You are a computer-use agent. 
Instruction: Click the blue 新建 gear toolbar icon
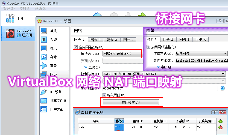(x=97, y=14)
